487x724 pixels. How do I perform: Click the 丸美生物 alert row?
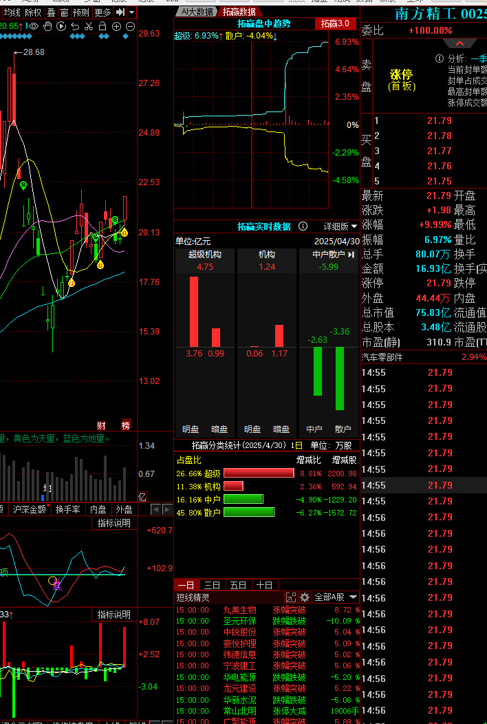point(267,610)
